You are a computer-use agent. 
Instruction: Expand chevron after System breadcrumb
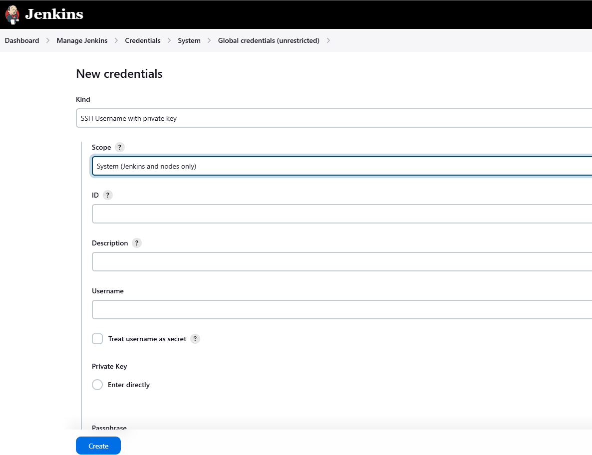209,40
